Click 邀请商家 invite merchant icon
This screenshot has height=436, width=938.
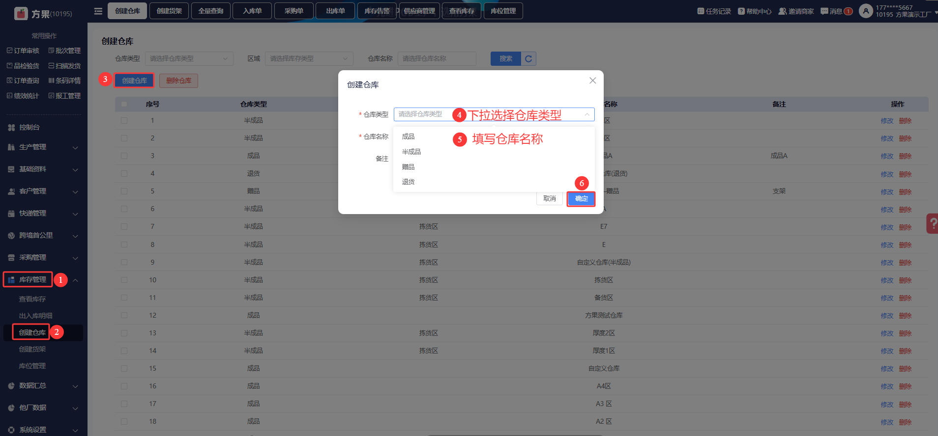783,11
